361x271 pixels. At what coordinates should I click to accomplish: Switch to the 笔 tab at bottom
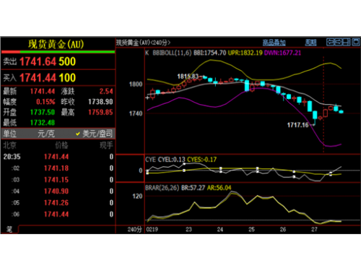click(x=9, y=229)
